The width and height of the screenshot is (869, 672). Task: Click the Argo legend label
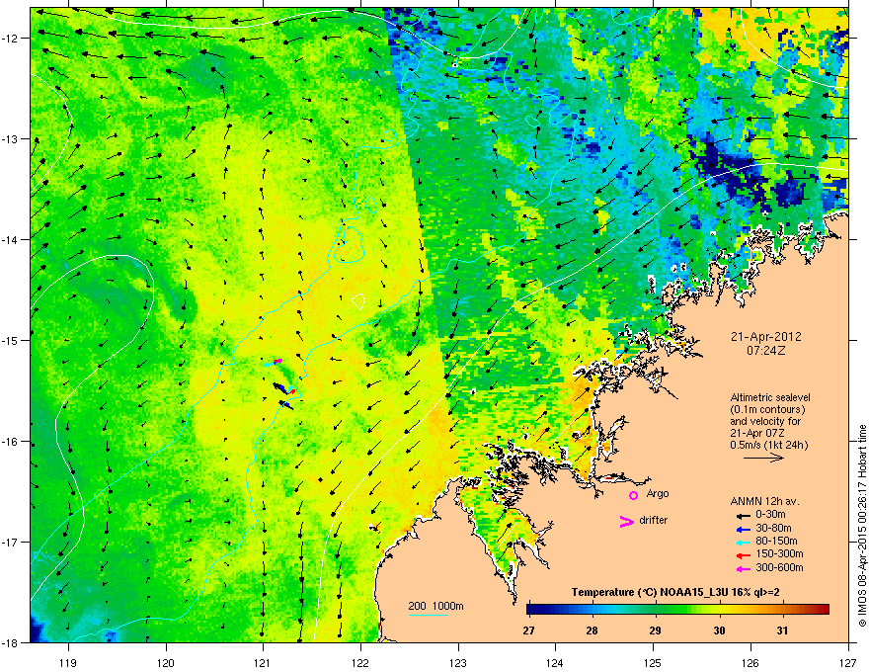tap(658, 493)
